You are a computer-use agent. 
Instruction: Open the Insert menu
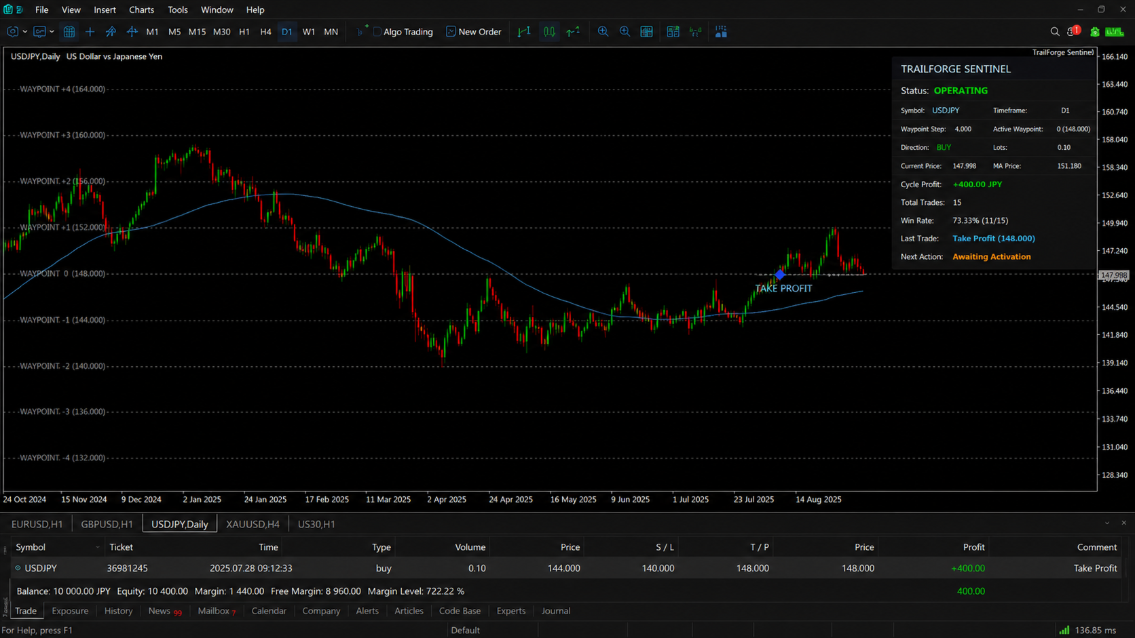point(105,9)
